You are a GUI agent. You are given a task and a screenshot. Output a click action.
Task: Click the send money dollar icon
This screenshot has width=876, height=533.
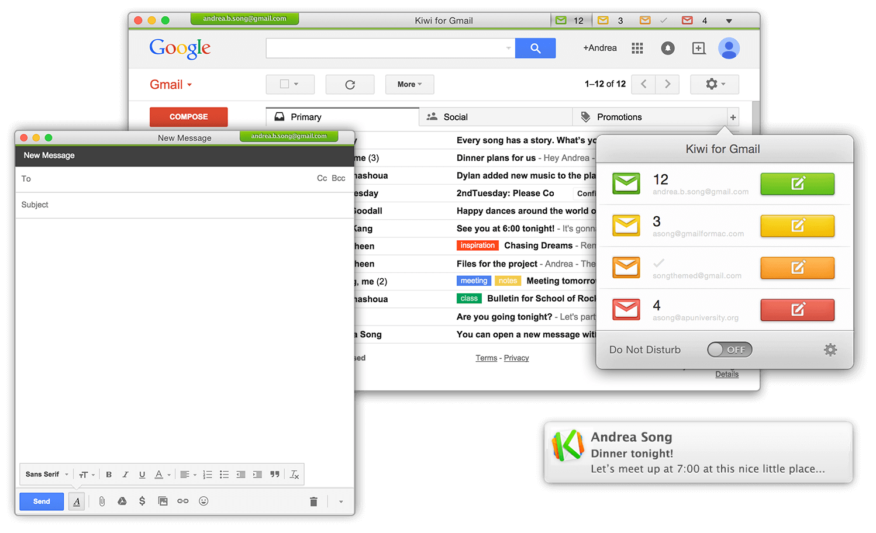142,501
